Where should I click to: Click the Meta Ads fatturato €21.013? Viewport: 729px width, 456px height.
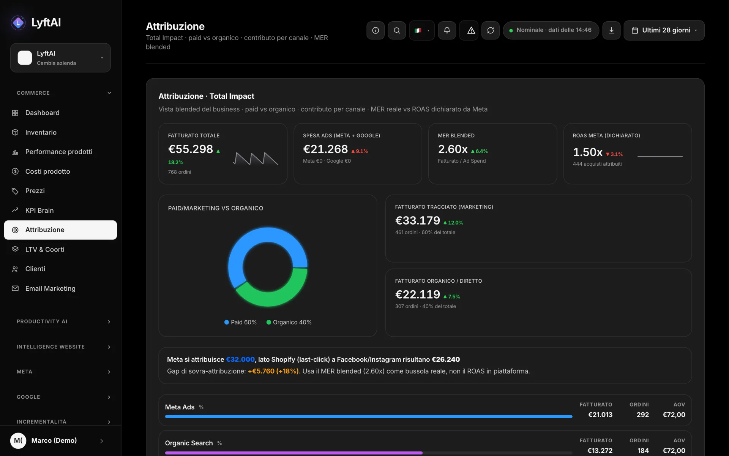click(600, 415)
